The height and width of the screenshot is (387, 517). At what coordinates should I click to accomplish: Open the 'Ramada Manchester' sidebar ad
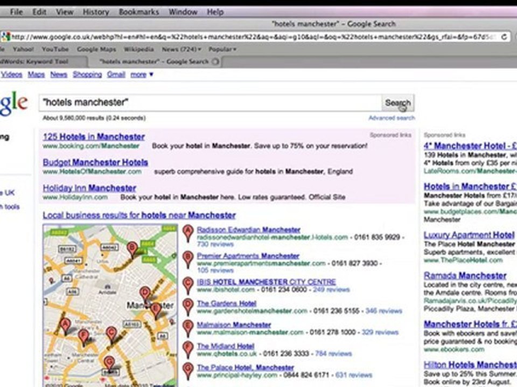[465, 276]
